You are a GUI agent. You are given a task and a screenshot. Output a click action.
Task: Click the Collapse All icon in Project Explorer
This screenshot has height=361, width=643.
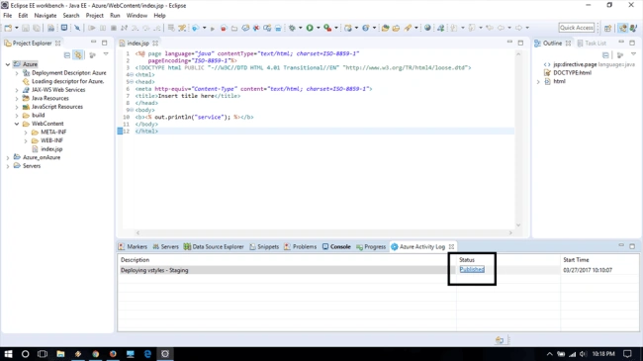pyautogui.click(x=67, y=55)
